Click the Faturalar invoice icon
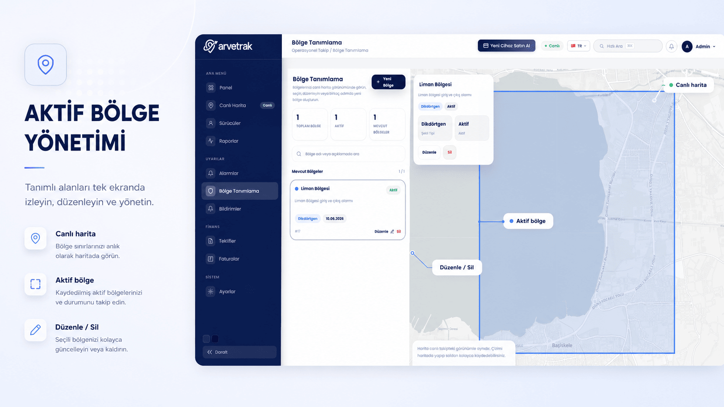 tap(211, 259)
